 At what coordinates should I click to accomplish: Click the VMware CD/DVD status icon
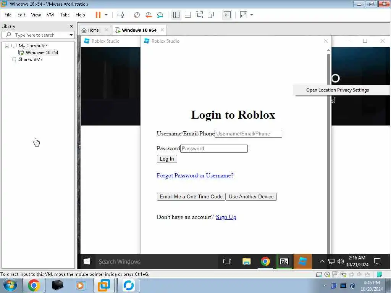(x=327, y=275)
